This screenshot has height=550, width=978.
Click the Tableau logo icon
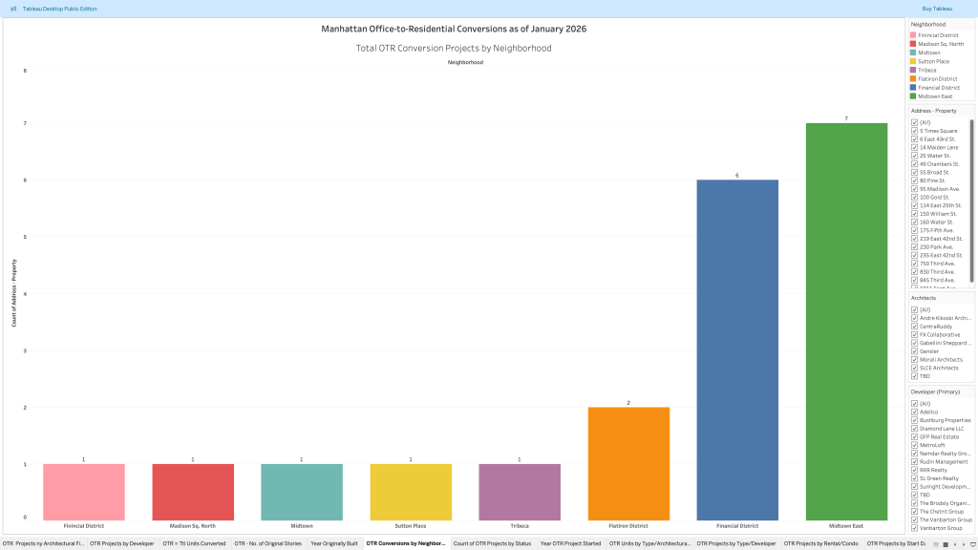(x=12, y=9)
